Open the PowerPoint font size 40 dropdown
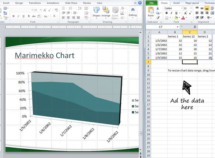Viewport: 215px width, 158px height. point(41,10)
